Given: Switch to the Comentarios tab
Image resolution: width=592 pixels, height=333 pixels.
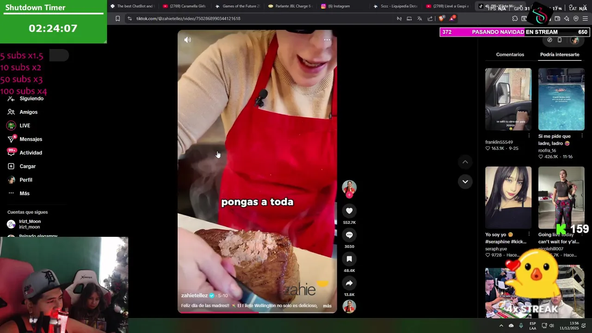Looking at the screenshot, I should 510,55.
